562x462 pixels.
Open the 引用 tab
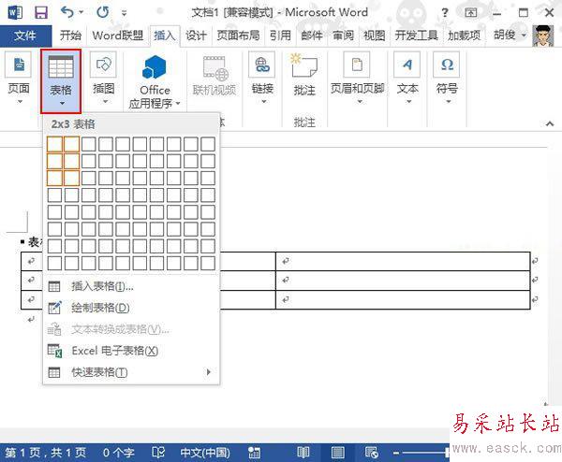click(280, 36)
